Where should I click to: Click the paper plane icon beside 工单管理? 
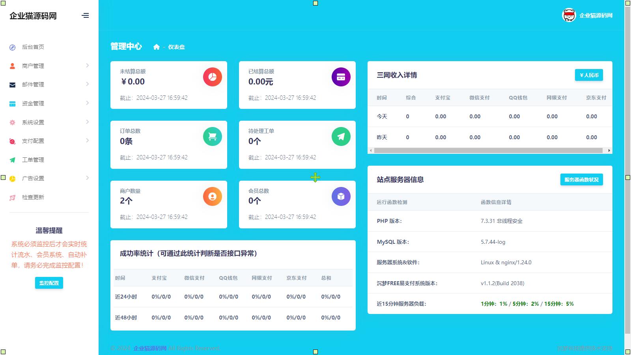[x=13, y=160]
